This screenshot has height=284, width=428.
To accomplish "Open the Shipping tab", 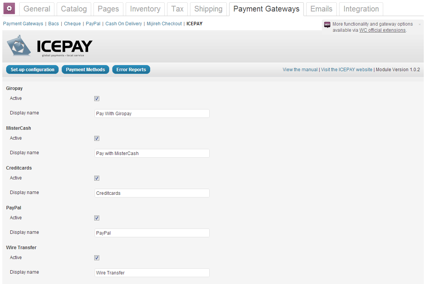I will [x=208, y=9].
